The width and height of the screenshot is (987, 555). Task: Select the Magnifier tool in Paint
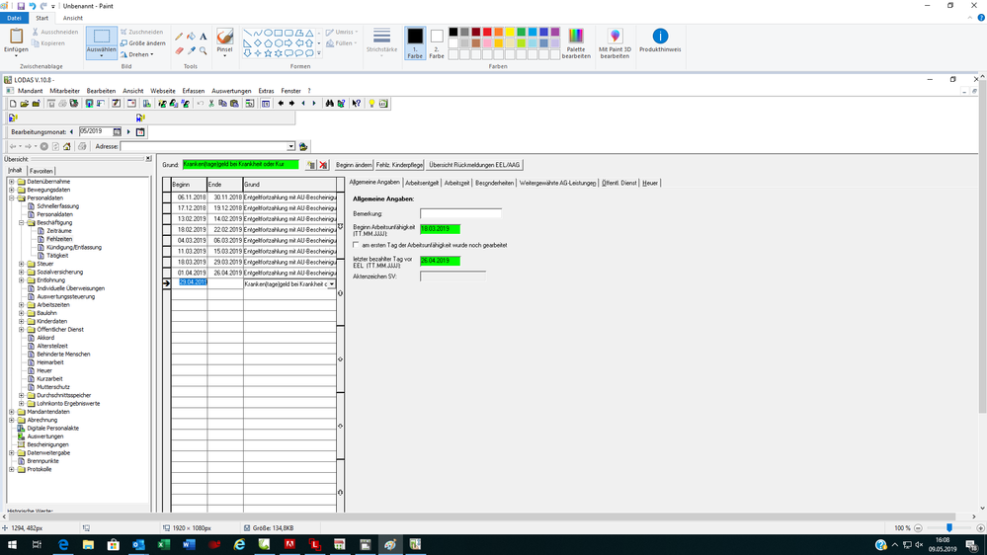[x=203, y=50]
